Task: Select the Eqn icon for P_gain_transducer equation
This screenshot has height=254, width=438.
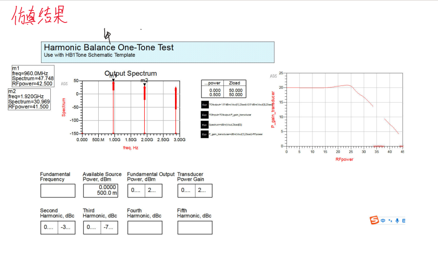Action: tap(204, 134)
